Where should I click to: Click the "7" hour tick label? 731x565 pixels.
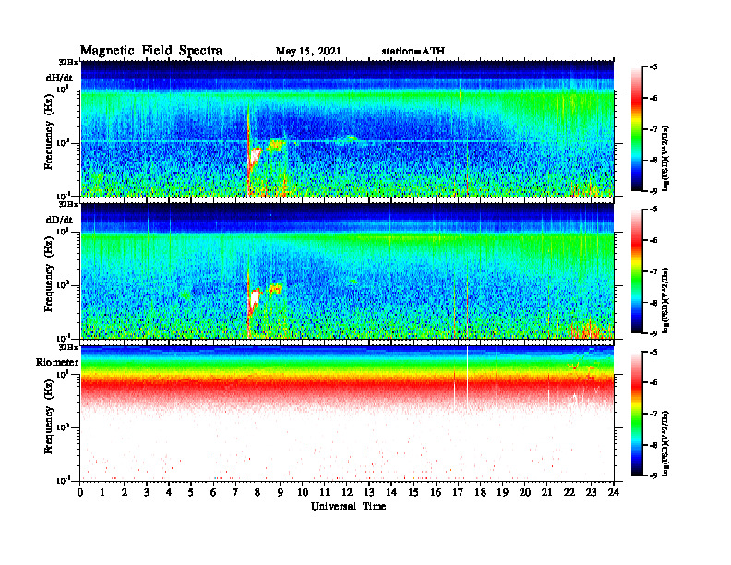coord(235,492)
